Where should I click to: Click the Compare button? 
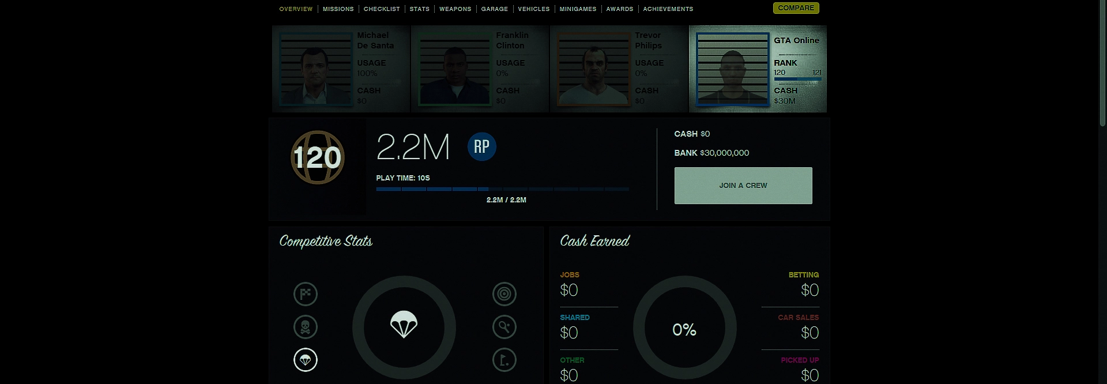[x=796, y=8]
